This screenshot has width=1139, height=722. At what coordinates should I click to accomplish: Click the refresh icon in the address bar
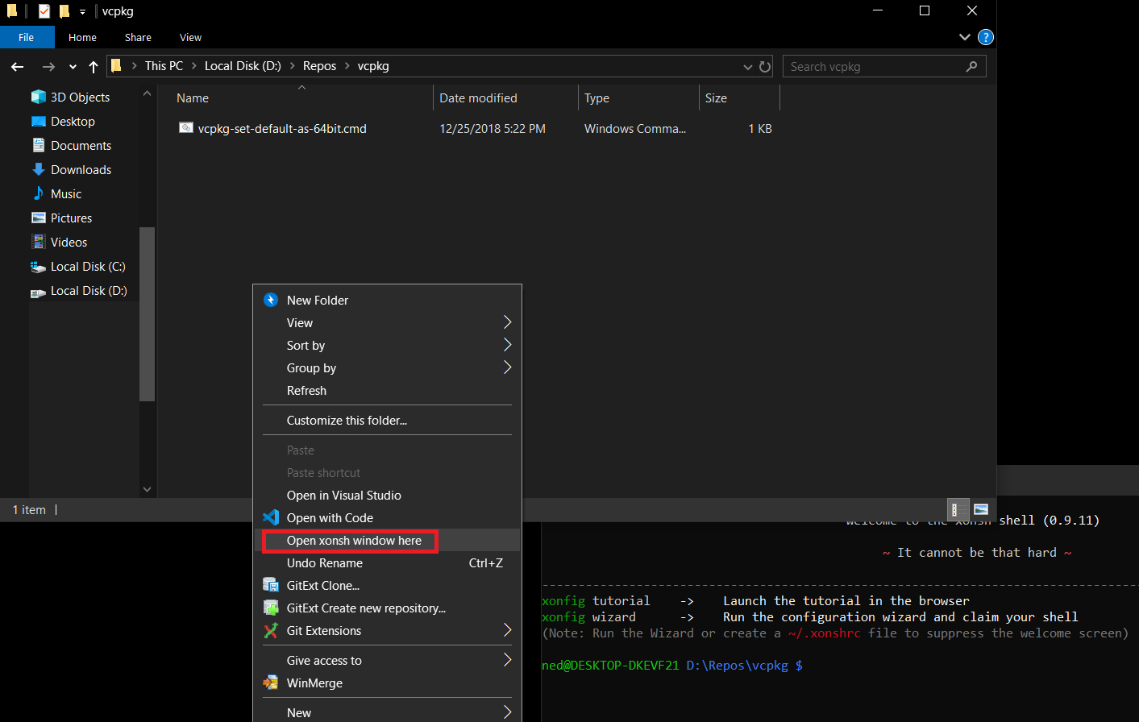764,66
